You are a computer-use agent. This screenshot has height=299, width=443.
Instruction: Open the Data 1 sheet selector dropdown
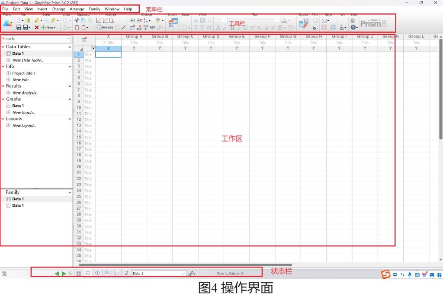pos(183,274)
